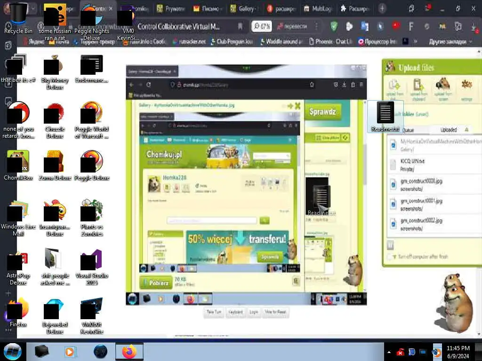Screen dimensions: 482x361
Task: Click the green Sprawdź button
Action: coord(322,112)
